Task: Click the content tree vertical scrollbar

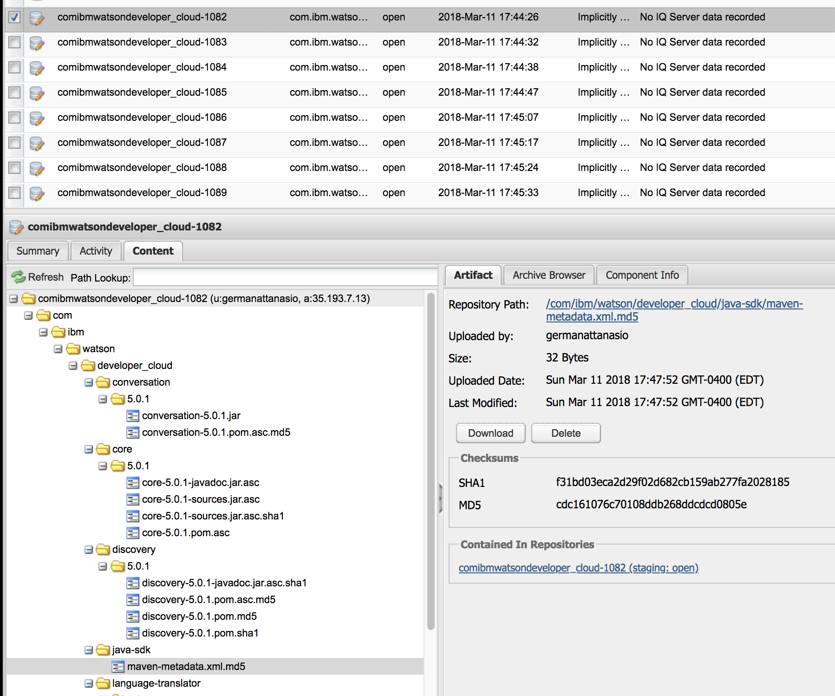Action: click(x=431, y=461)
